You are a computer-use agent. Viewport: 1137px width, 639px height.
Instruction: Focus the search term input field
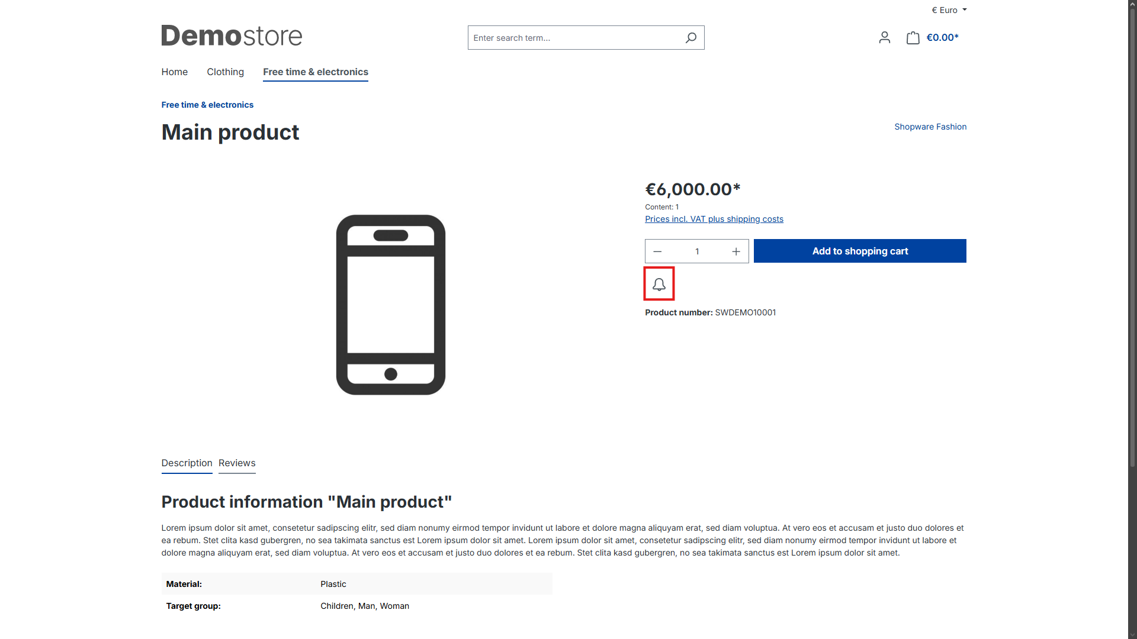click(x=574, y=38)
